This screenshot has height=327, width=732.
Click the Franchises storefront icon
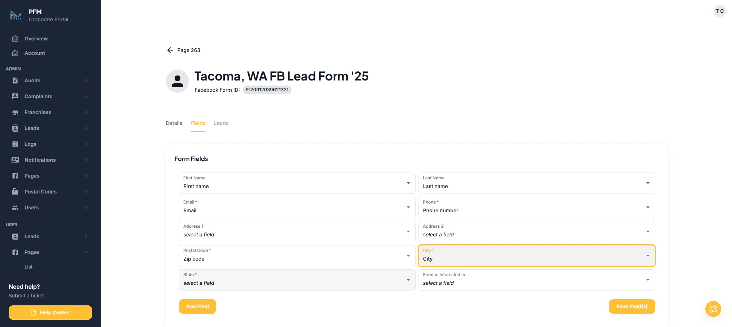pyautogui.click(x=15, y=112)
